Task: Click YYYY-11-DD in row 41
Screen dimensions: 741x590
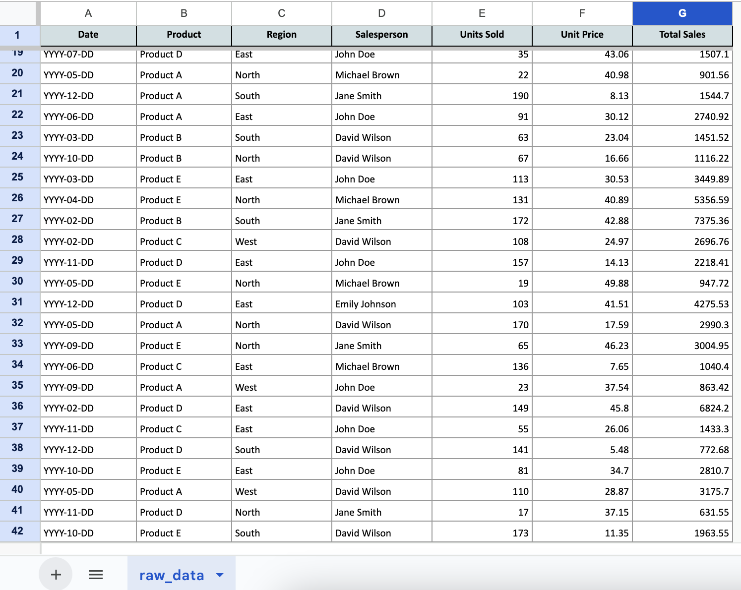Action: pyautogui.click(x=88, y=512)
